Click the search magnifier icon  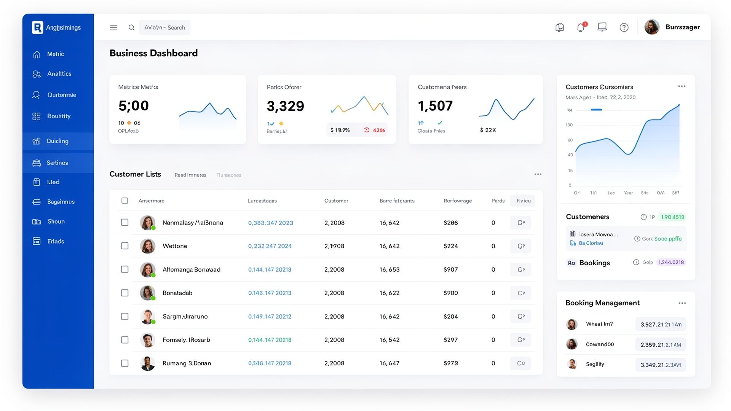131,27
